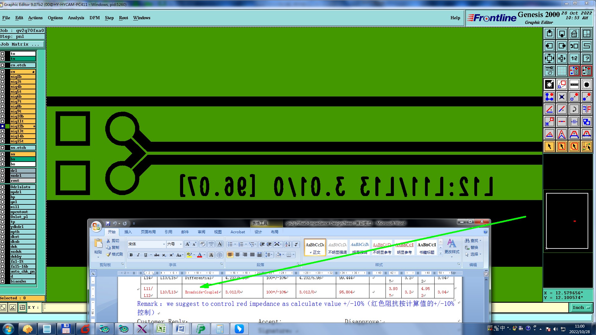Toggle checkbox for layer cs.etch
Image resolution: width=596 pixels, height=335 pixels.
2,65
